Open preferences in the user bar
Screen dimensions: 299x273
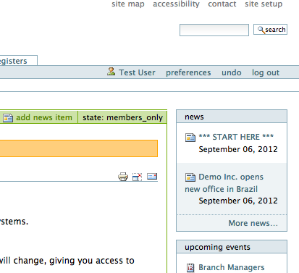pos(188,72)
